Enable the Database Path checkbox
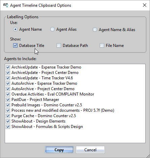Viewport: 150px width, 158px height. (59, 46)
